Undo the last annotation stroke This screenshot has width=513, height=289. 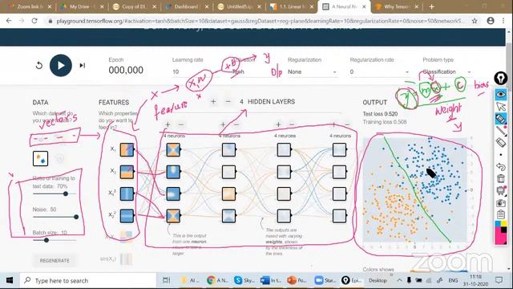click(x=500, y=166)
